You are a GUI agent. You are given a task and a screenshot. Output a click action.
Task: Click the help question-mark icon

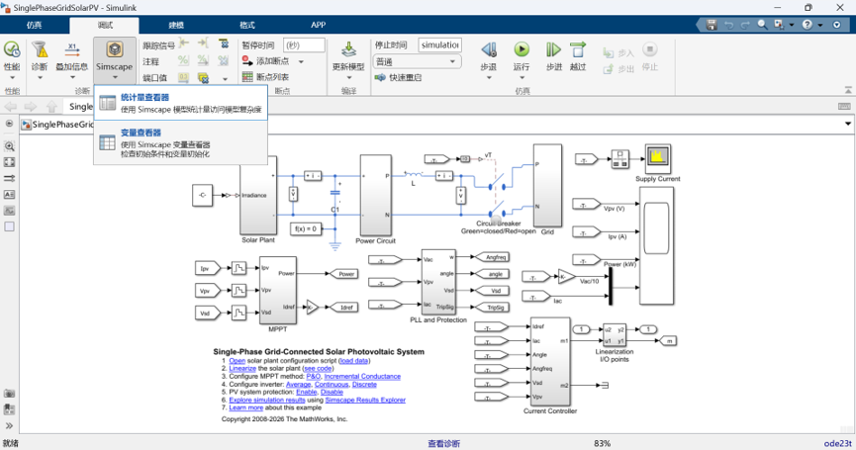tap(808, 25)
